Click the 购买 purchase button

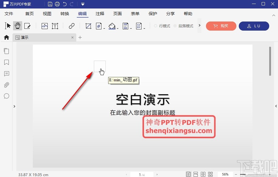pyautogui.click(x=221, y=26)
